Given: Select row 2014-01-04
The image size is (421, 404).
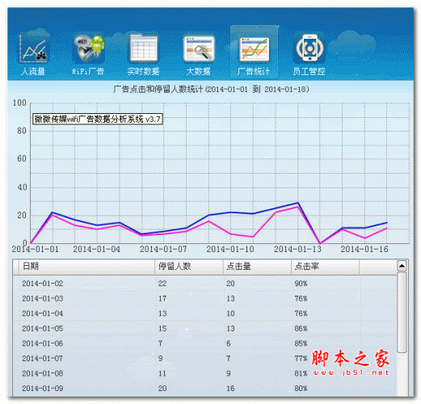Looking at the screenshot, I should point(204,314).
